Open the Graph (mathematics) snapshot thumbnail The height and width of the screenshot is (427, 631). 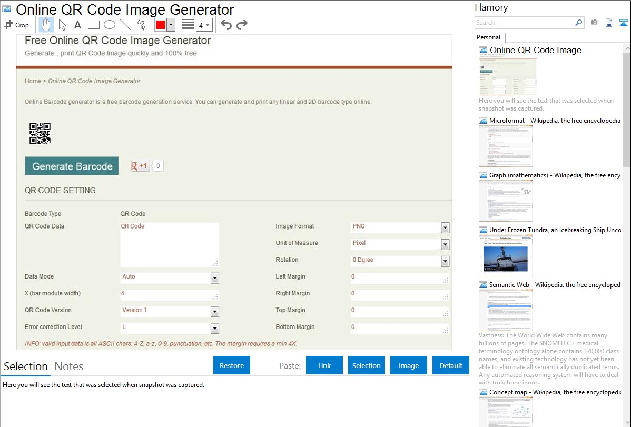506,201
